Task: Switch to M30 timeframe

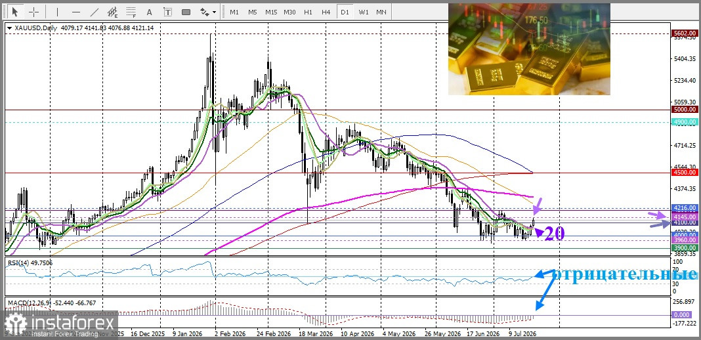Action: 289,12
